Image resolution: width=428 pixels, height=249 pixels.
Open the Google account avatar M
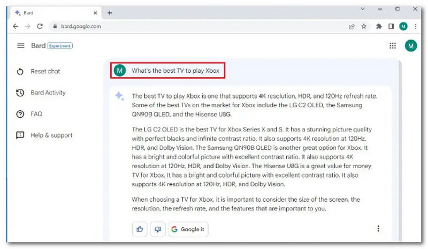click(x=411, y=46)
